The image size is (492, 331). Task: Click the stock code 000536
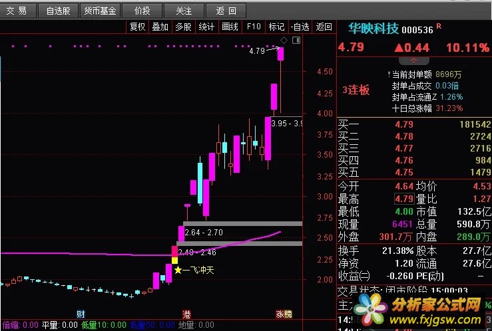417,30
